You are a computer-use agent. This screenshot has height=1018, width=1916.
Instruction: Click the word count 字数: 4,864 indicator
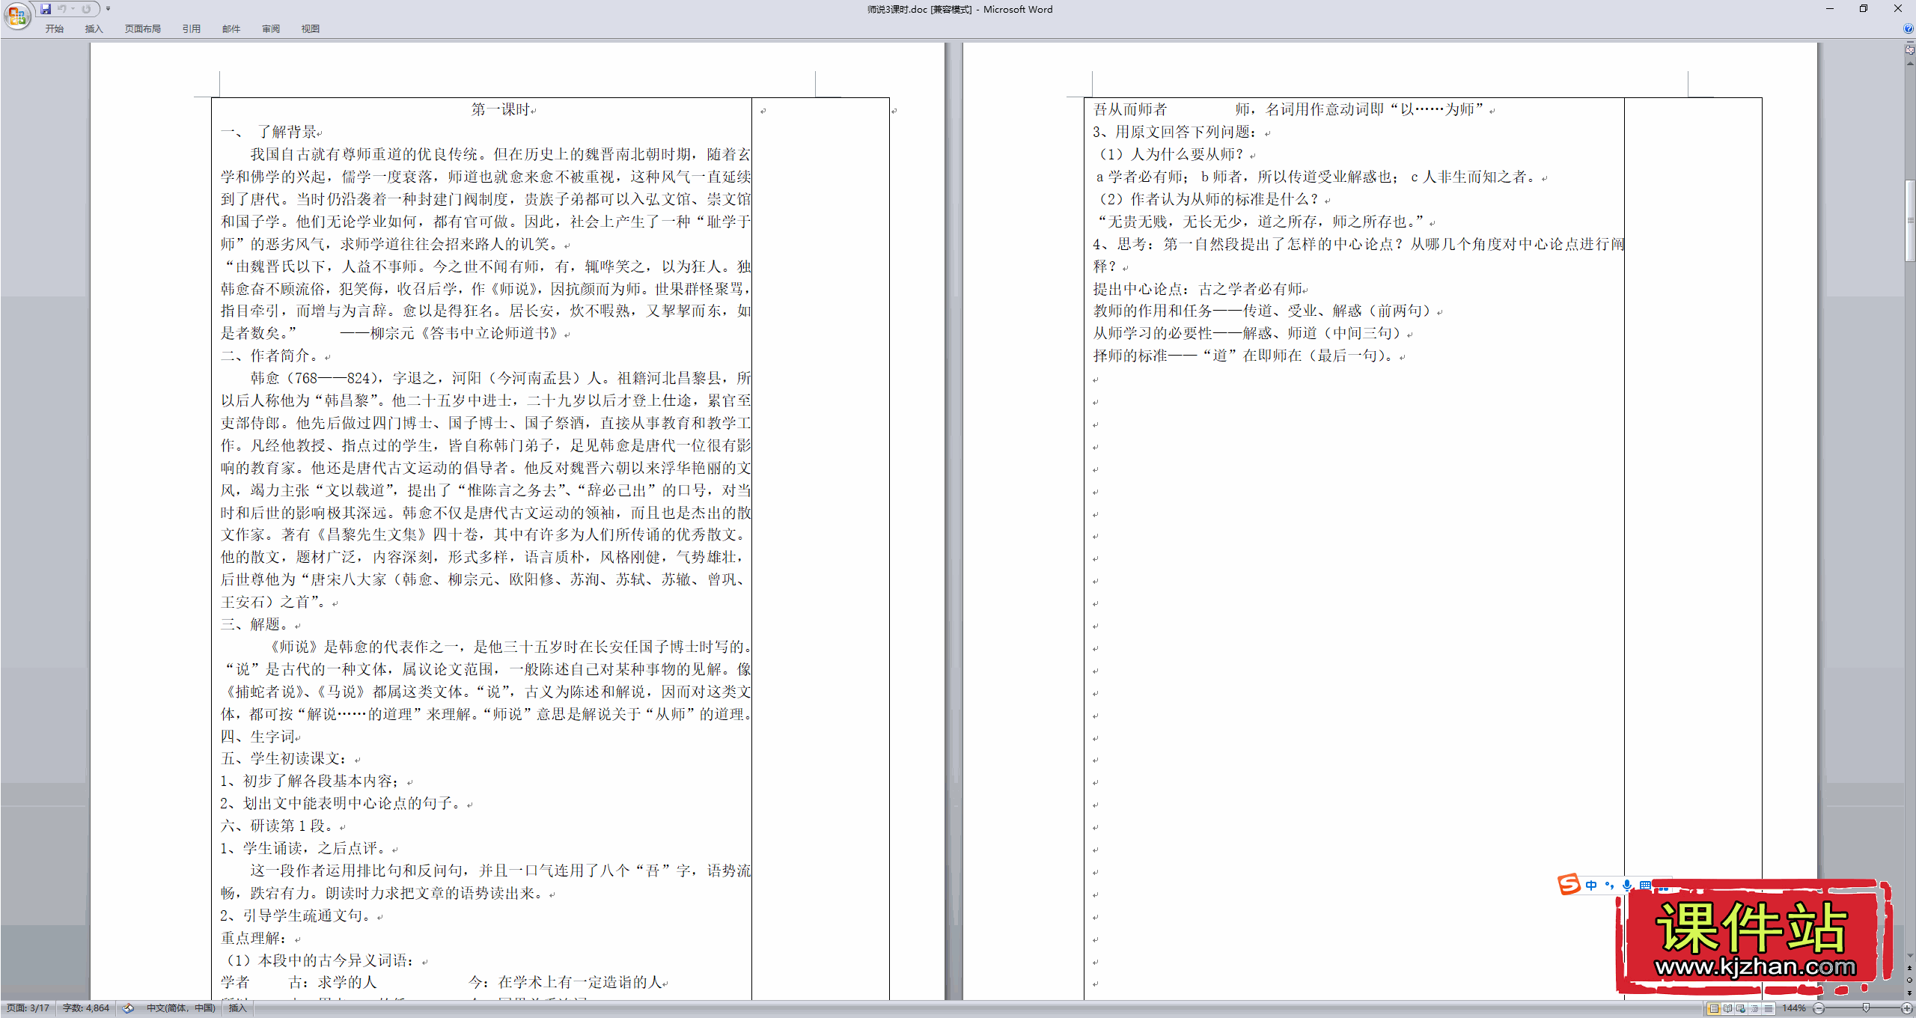tap(85, 1008)
